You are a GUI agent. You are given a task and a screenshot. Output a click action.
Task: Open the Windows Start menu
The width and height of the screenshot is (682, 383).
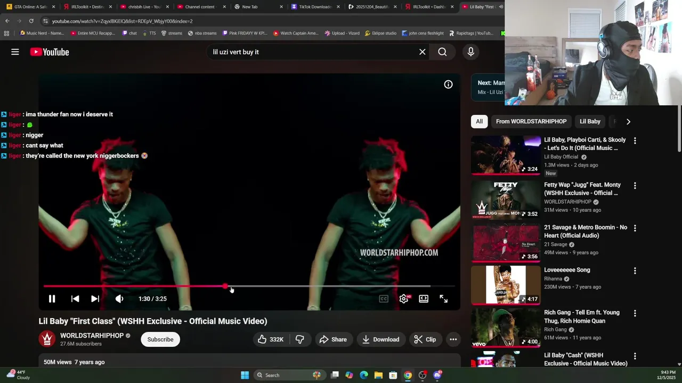click(x=245, y=375)
